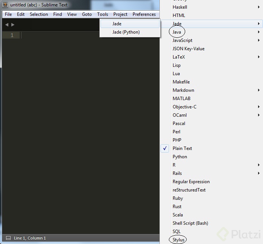Open the Preferences menu

click(144, 14)
